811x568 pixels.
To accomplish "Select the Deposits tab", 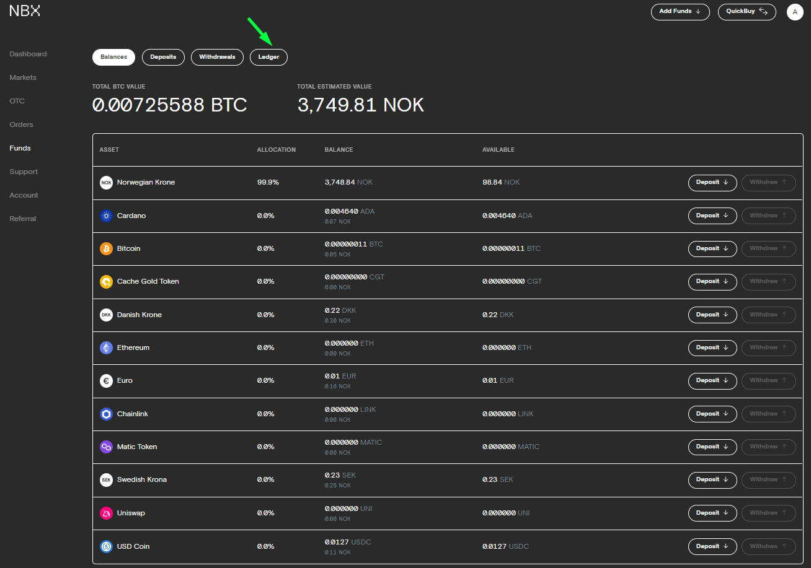I will 163,57.
